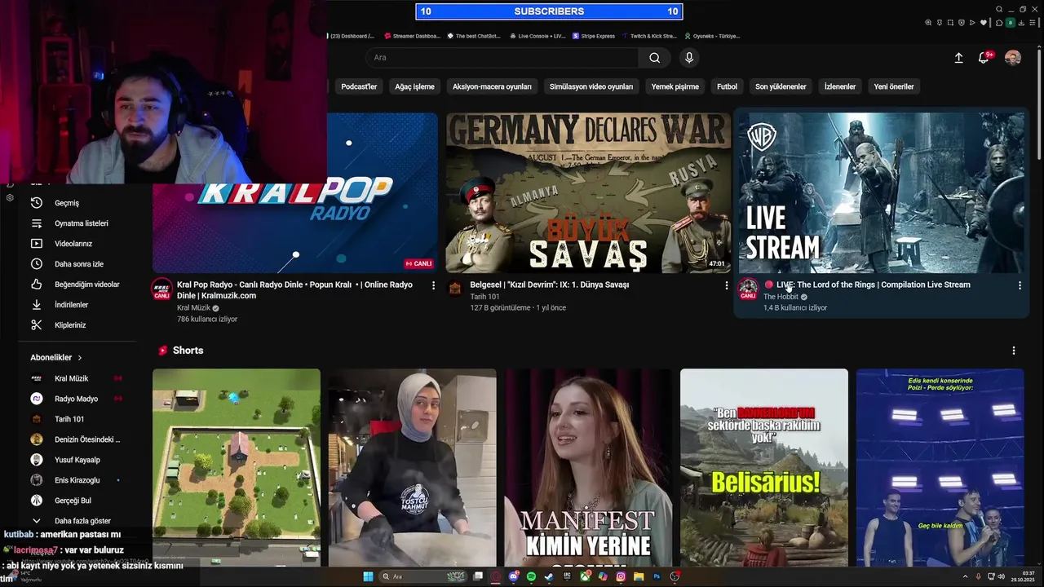Select the Podcast'ler filter chip
The height and width of the screenshot is (587, 1044).
(359, 86)
